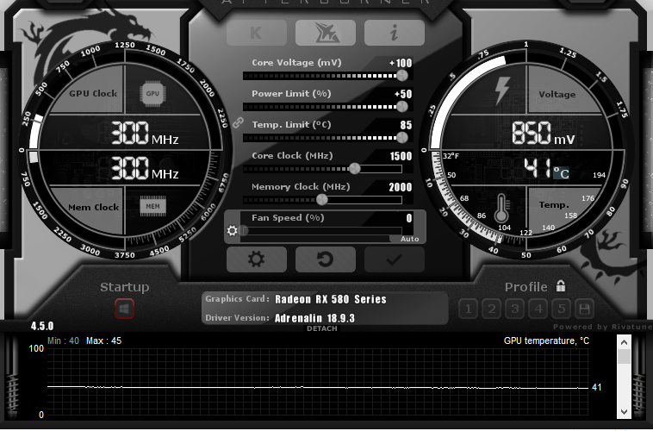Launch the OC Scanner jet icon button
Image resolution: width=653 pixels, height=431 pixels.
point(326,33)
